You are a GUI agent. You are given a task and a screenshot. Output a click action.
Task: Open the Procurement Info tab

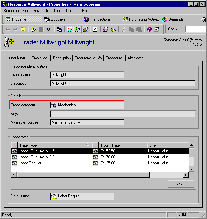coord(88,58)
